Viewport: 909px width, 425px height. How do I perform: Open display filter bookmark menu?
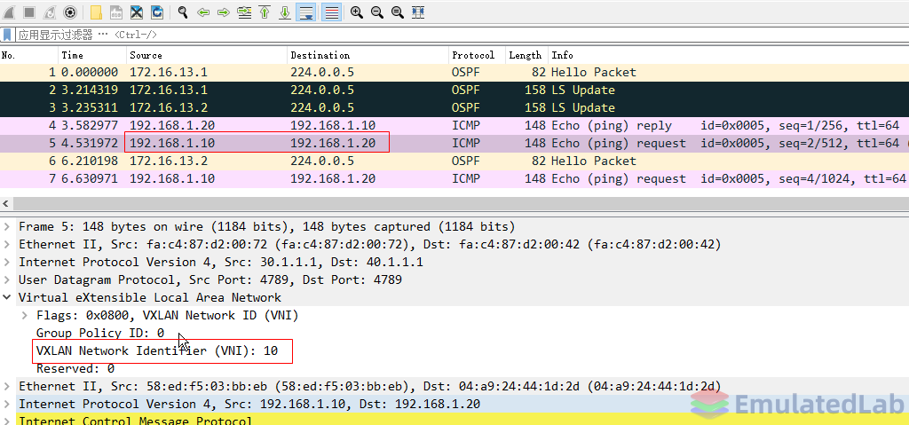[x=7, y=35]
